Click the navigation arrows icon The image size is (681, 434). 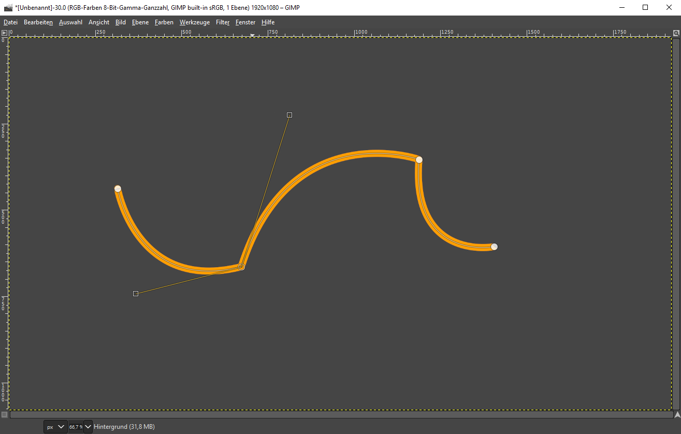coord(677,414)
